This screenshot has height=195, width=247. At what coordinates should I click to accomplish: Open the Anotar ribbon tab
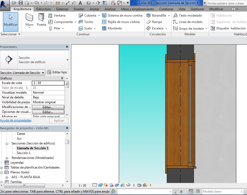(x=94, y=9)
